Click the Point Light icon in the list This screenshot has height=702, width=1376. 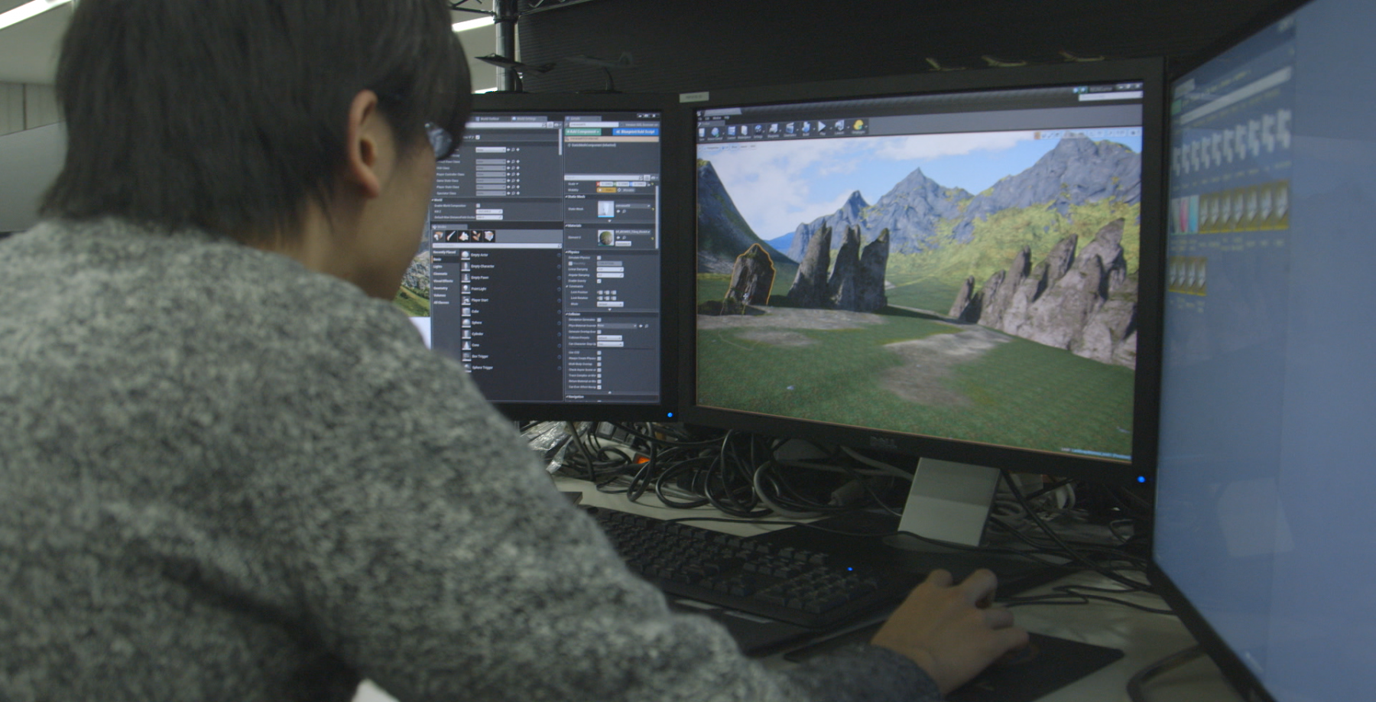click(466, 288)
